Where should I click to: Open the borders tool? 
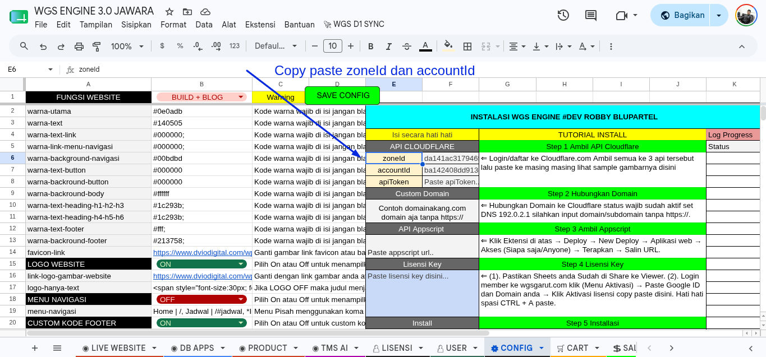tap(467, 46)
